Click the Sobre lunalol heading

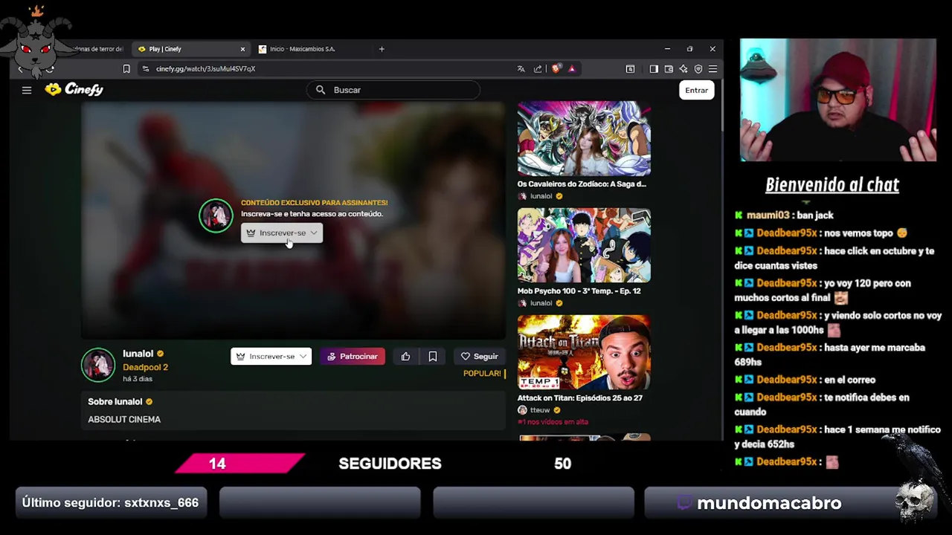pyautogui.click(x=115, y=401)
